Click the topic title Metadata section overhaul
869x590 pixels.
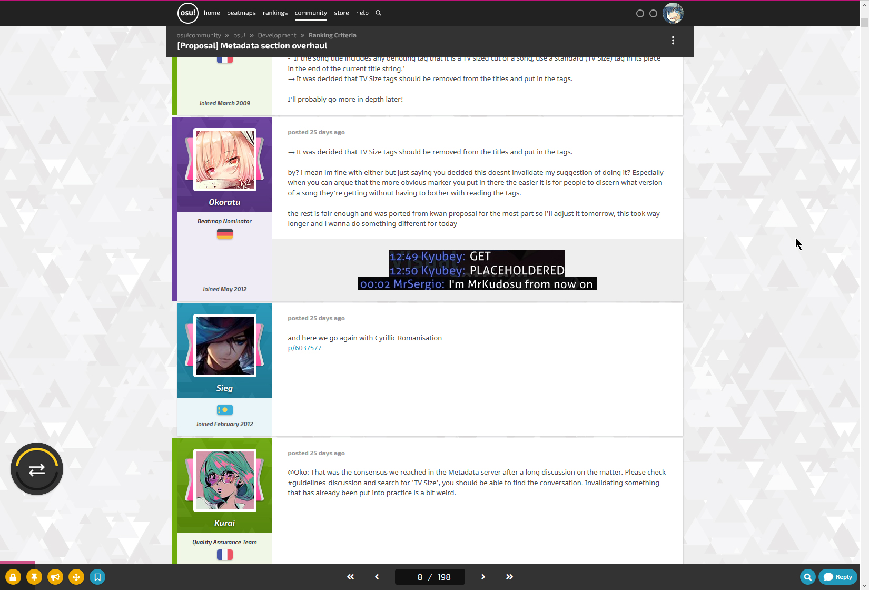[252, 46]
